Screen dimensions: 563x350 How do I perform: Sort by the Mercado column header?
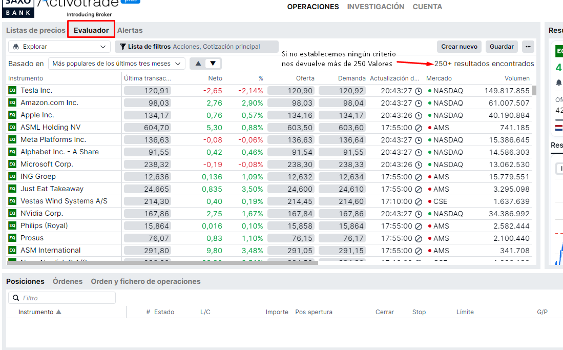pyautogui.click(x=439, y=78)
